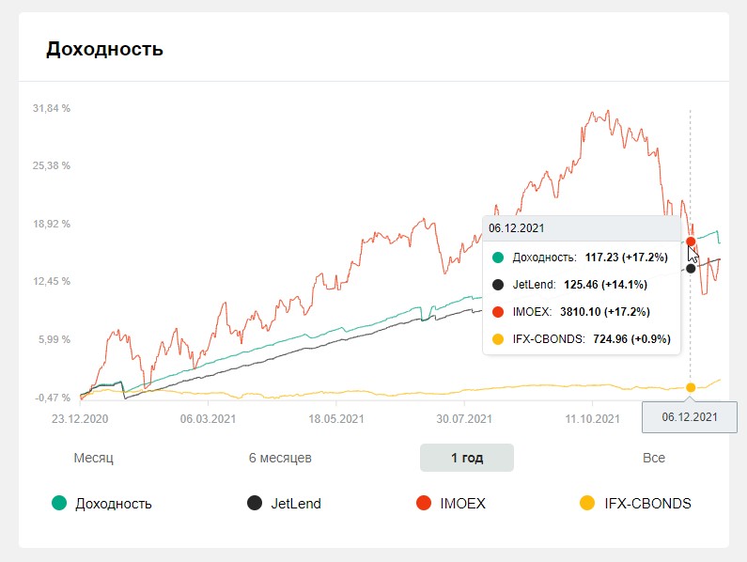Click the IFX-CBONDS legend label
The height and width of the screenshot is (562, 747).
[x=648, y=504]
